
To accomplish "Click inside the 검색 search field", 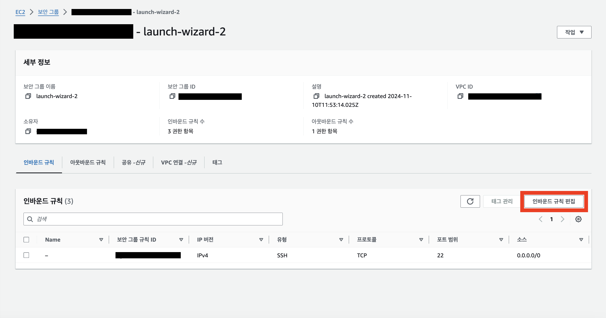I will pos(152,219).
